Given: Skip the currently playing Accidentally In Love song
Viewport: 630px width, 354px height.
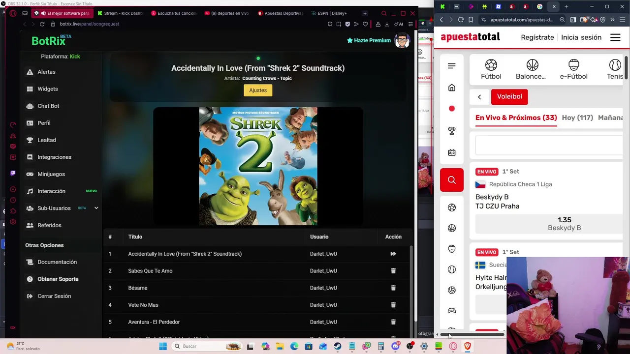Looking at the screenshot, I should [393, 254].
